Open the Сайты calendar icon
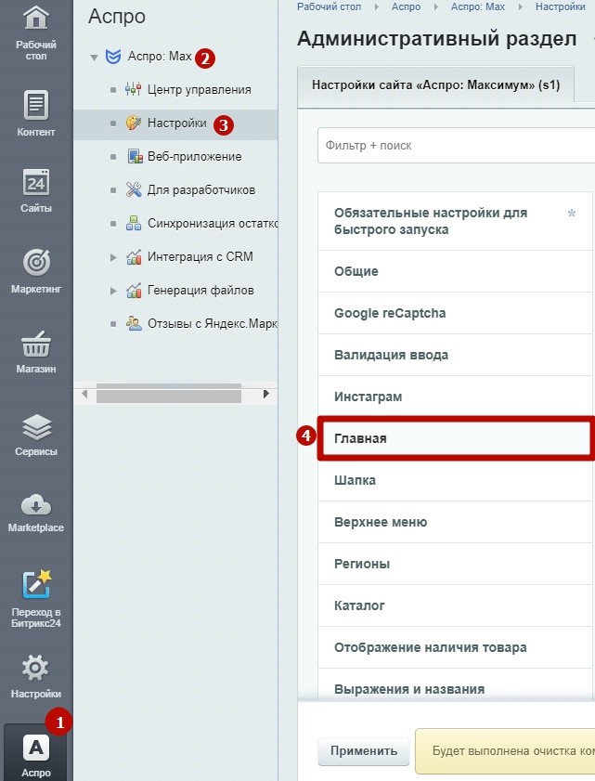Image resolution: width=595 pixels, height=781 pixels. click(x=36, y=183)
